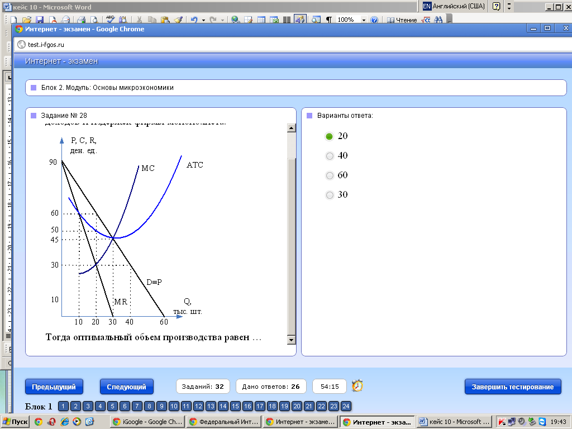Click the language bar help question icon
The height and width of the screenshot is (429, 572).
click(x=496, y=6)
